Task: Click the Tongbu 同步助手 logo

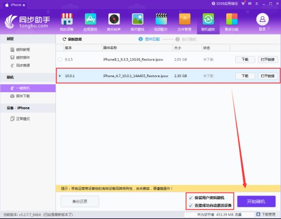Action: point(27,22)
